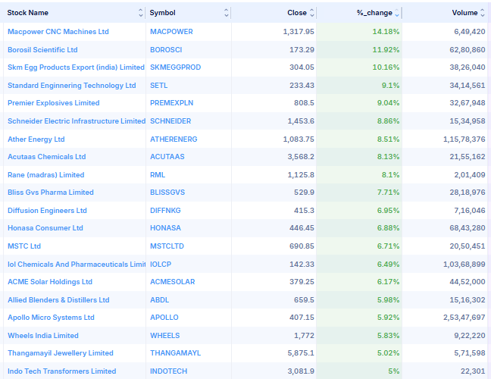The height and width of the screenshot is (379, 491).
Task: Open Thangamayil Jewellery Limited link
Action: click(x=61, y=354)
